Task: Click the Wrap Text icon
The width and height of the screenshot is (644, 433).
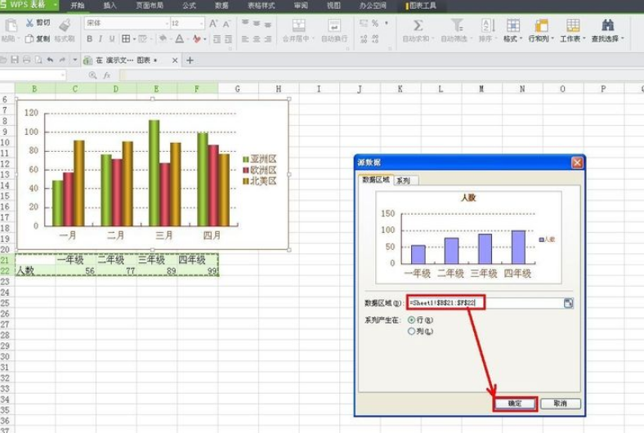Action: point(334,25)
